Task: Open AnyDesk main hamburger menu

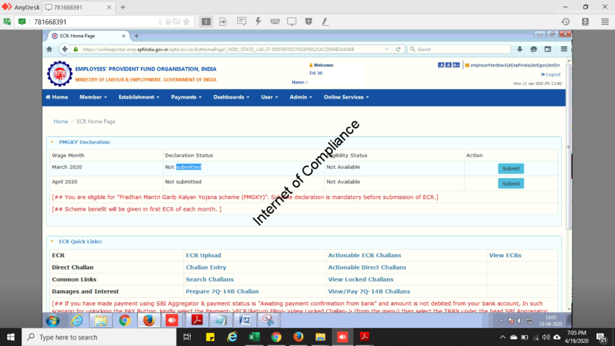Action: click(605, 22)
